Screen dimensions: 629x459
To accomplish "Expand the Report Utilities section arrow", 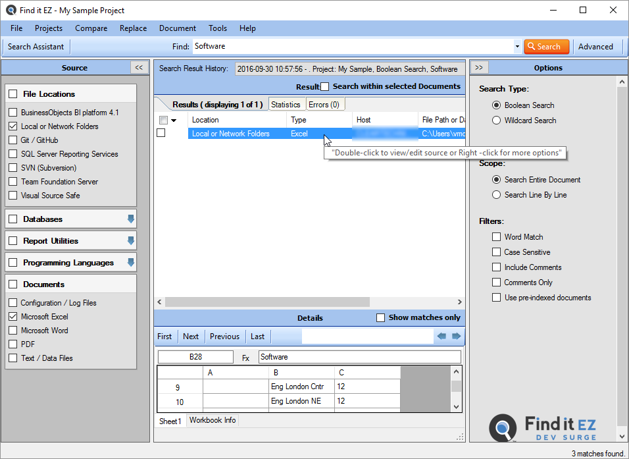I will click(130, 240).
